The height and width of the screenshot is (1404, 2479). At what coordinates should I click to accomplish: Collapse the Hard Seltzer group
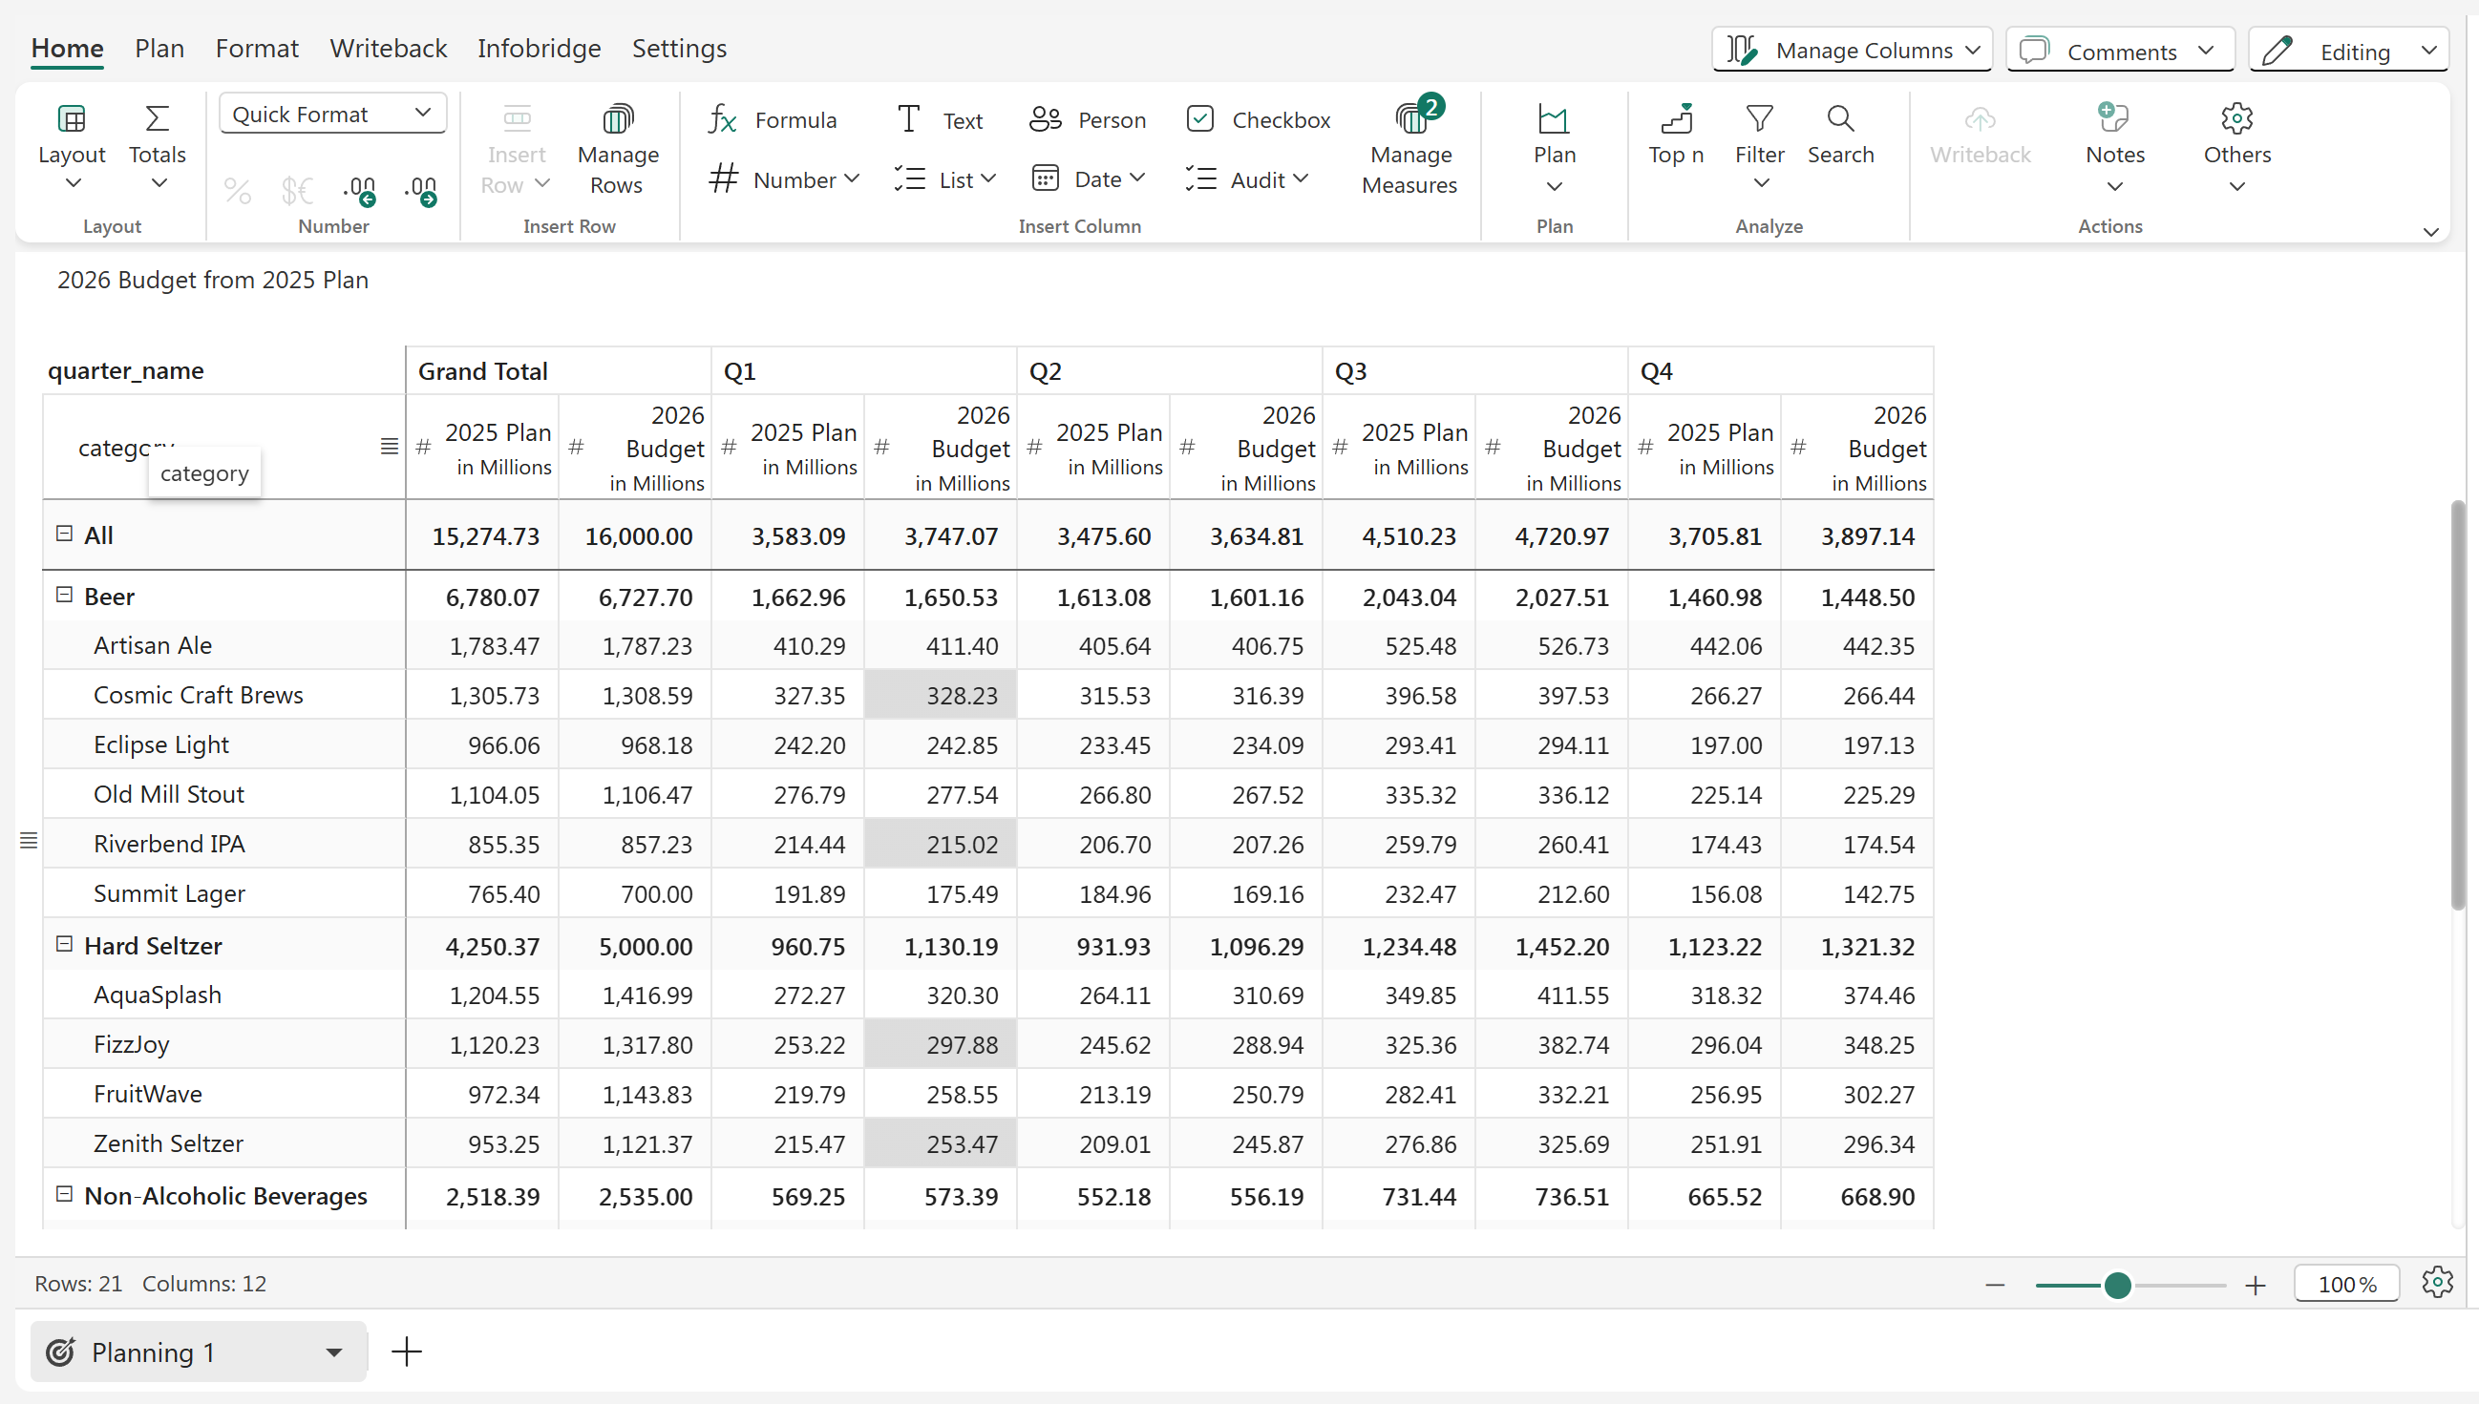(x=64, y=944)
